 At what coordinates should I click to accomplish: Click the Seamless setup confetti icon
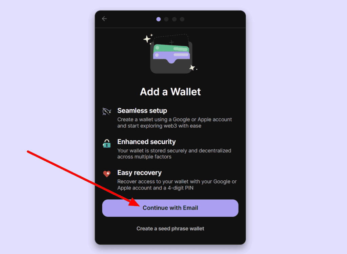(107, 111)
